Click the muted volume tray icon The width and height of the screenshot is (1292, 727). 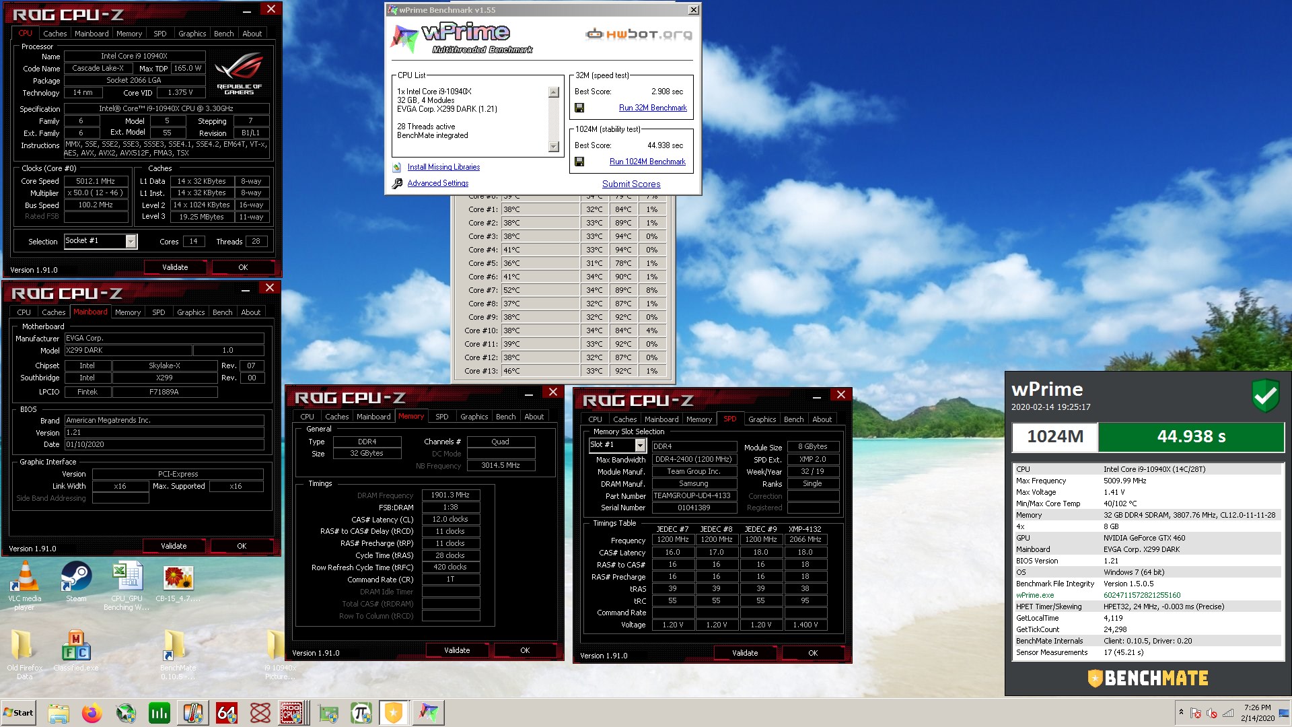[1212, 713]
